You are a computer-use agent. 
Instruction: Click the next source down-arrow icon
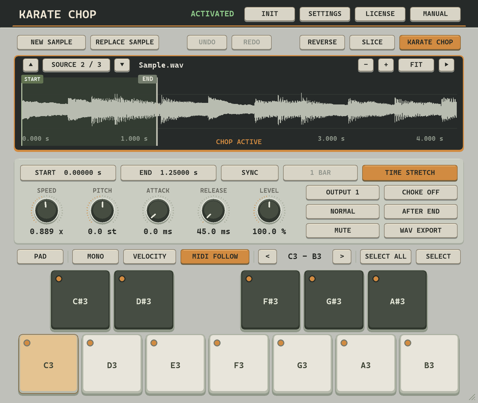point(122,65)
